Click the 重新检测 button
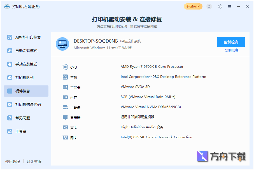Image resolution: width=254 pixels, height=170 pixels. pyautogui.click(x=231, y=42)
